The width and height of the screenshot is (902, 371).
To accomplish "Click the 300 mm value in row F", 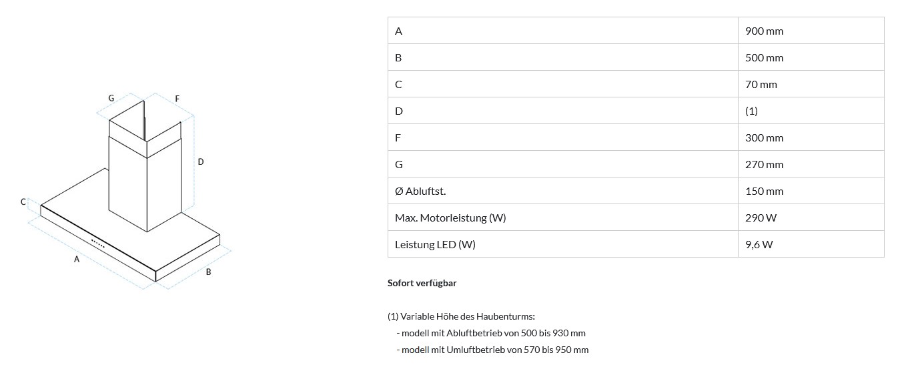I will tap(764, 137).
